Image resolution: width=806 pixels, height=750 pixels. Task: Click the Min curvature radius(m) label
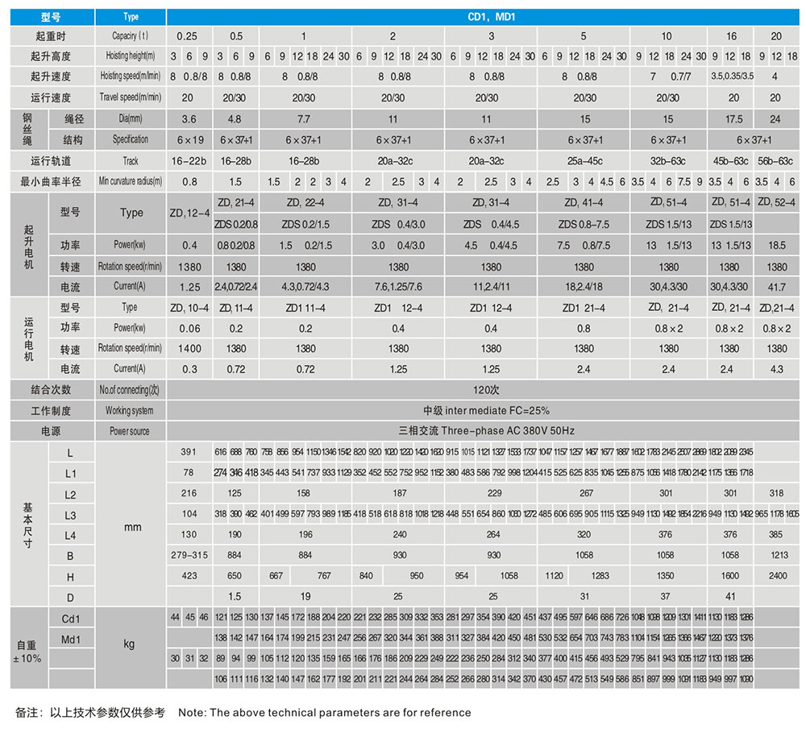(x=131, y=181)
